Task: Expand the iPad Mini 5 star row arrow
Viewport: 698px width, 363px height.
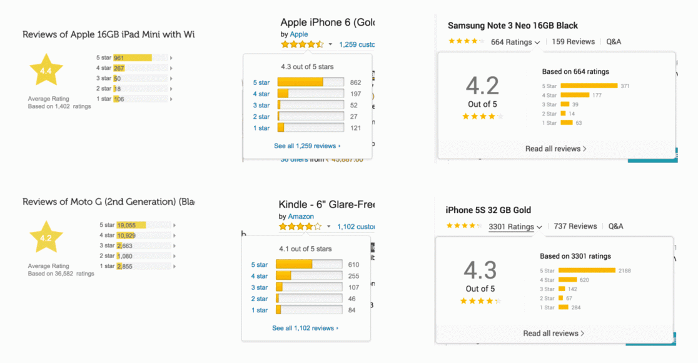Action: pos(171,58)
